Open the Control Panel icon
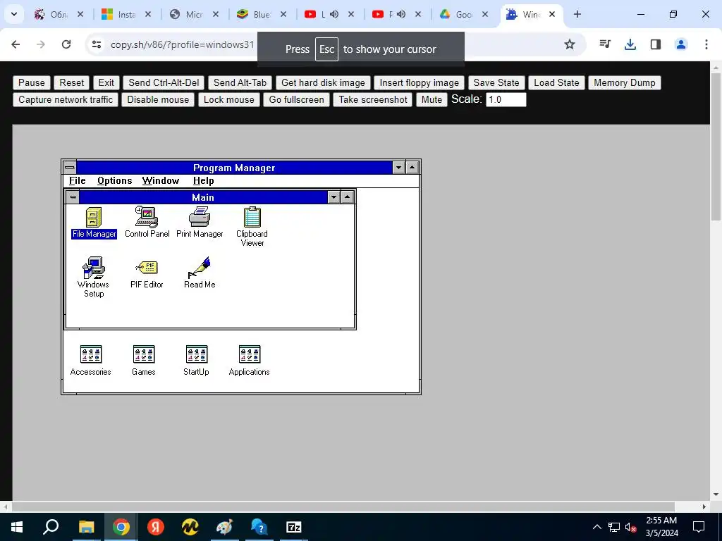722x541 pixels. point(147,223)
